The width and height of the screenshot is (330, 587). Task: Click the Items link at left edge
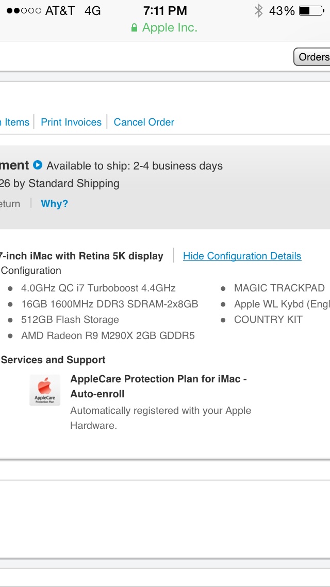pos(15,122)
